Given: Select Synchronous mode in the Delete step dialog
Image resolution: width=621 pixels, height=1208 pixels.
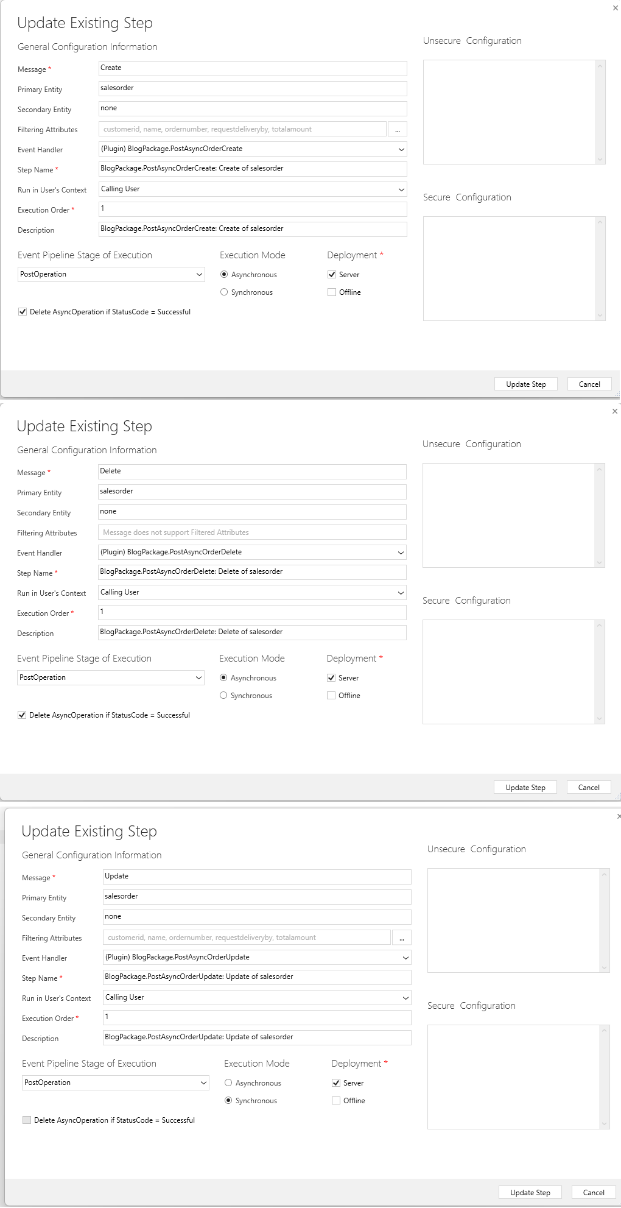Looking at the screenshot, I should point(223,696).
